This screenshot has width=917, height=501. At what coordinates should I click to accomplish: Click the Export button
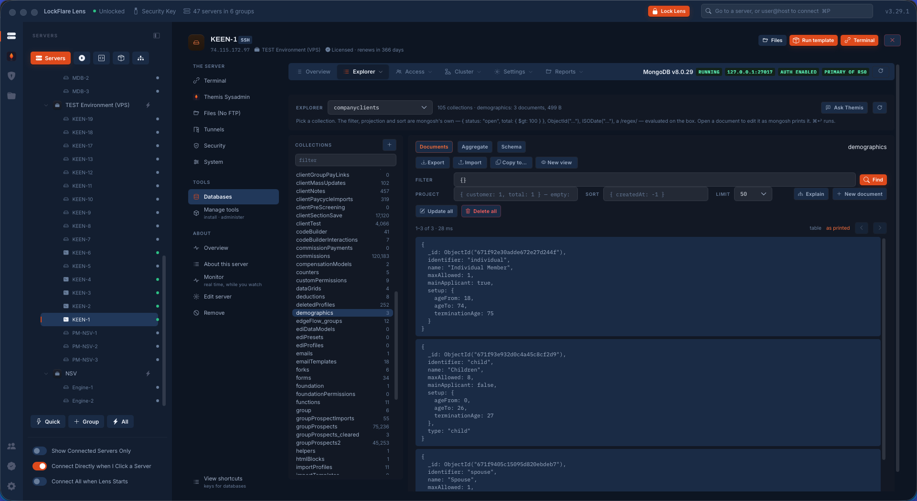point(432,162)
